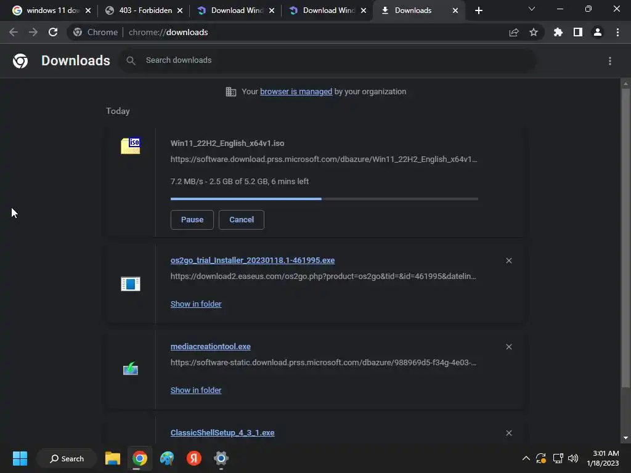Open the os2go_trial_Installer exe link
This screenshot has height=473, width=631.
252,261
